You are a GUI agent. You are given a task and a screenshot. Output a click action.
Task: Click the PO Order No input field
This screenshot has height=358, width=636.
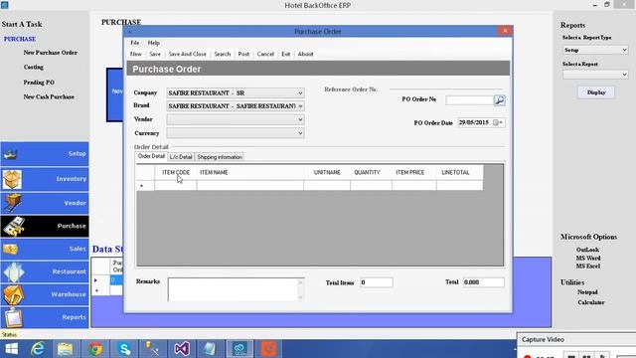pos(469,100)
